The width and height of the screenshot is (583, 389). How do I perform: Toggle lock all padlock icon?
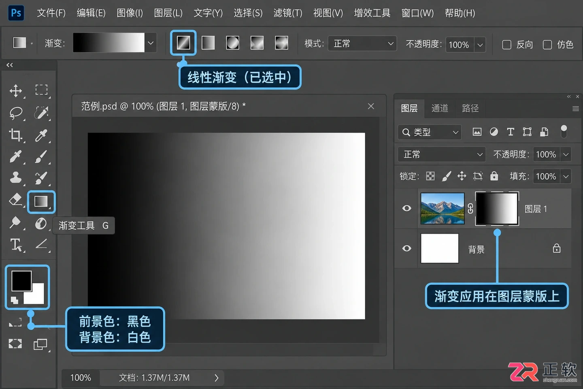[494, 175]
